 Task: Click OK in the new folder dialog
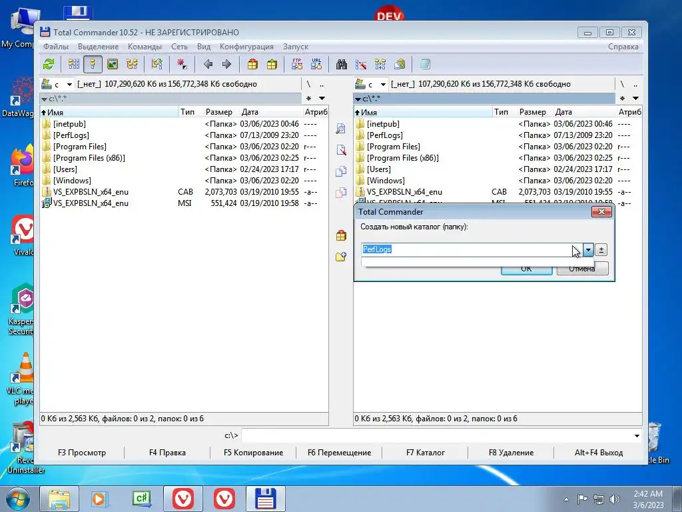526,269
